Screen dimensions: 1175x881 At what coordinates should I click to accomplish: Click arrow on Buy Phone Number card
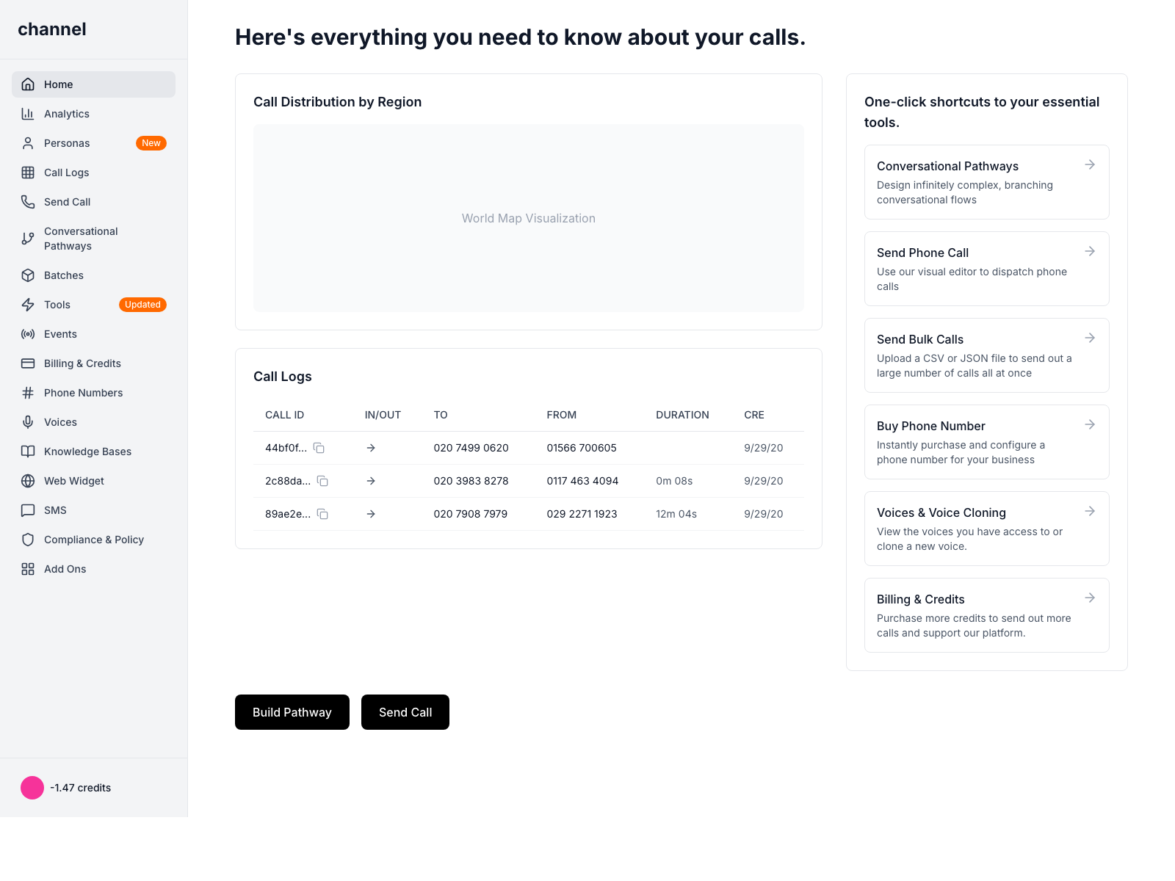[x=1090, y=425]
